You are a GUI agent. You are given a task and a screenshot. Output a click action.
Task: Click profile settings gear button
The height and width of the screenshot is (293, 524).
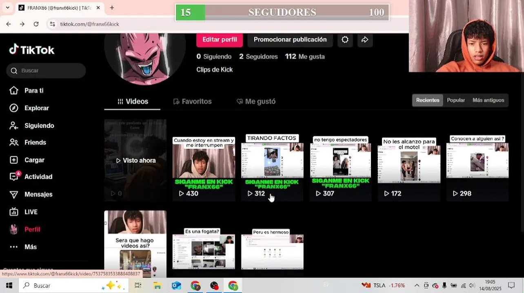[x=345, y=39]
